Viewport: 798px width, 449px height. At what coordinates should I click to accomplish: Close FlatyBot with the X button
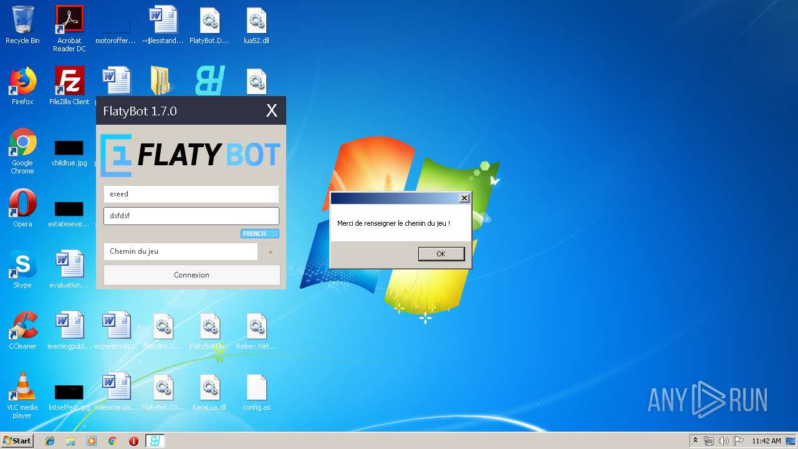[x=272, y=111]
